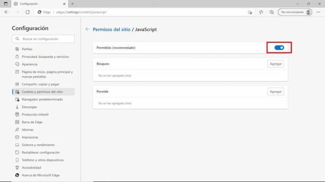Open Apariencia settings
The width and height of the screenshot is (325, 182).
43,64
